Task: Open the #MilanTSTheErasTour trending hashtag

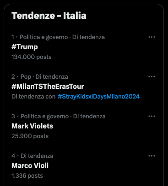Action: [x=48, y=87]
